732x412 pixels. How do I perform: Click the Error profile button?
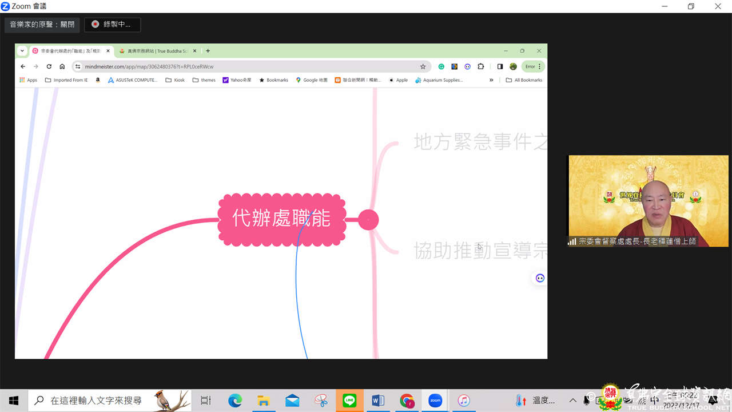533,66
